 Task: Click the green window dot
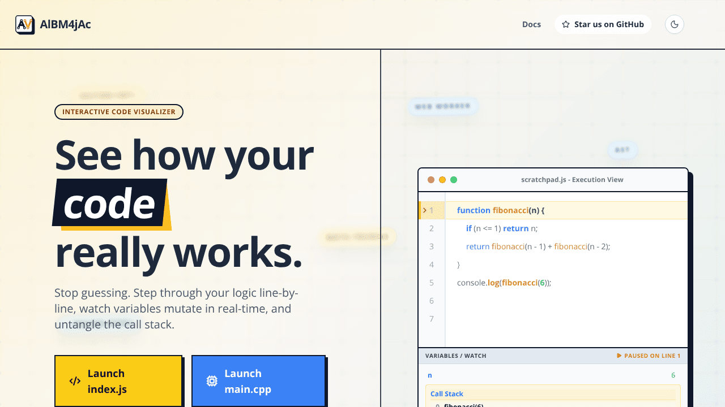pyautogui.click(x=454, y=180)
